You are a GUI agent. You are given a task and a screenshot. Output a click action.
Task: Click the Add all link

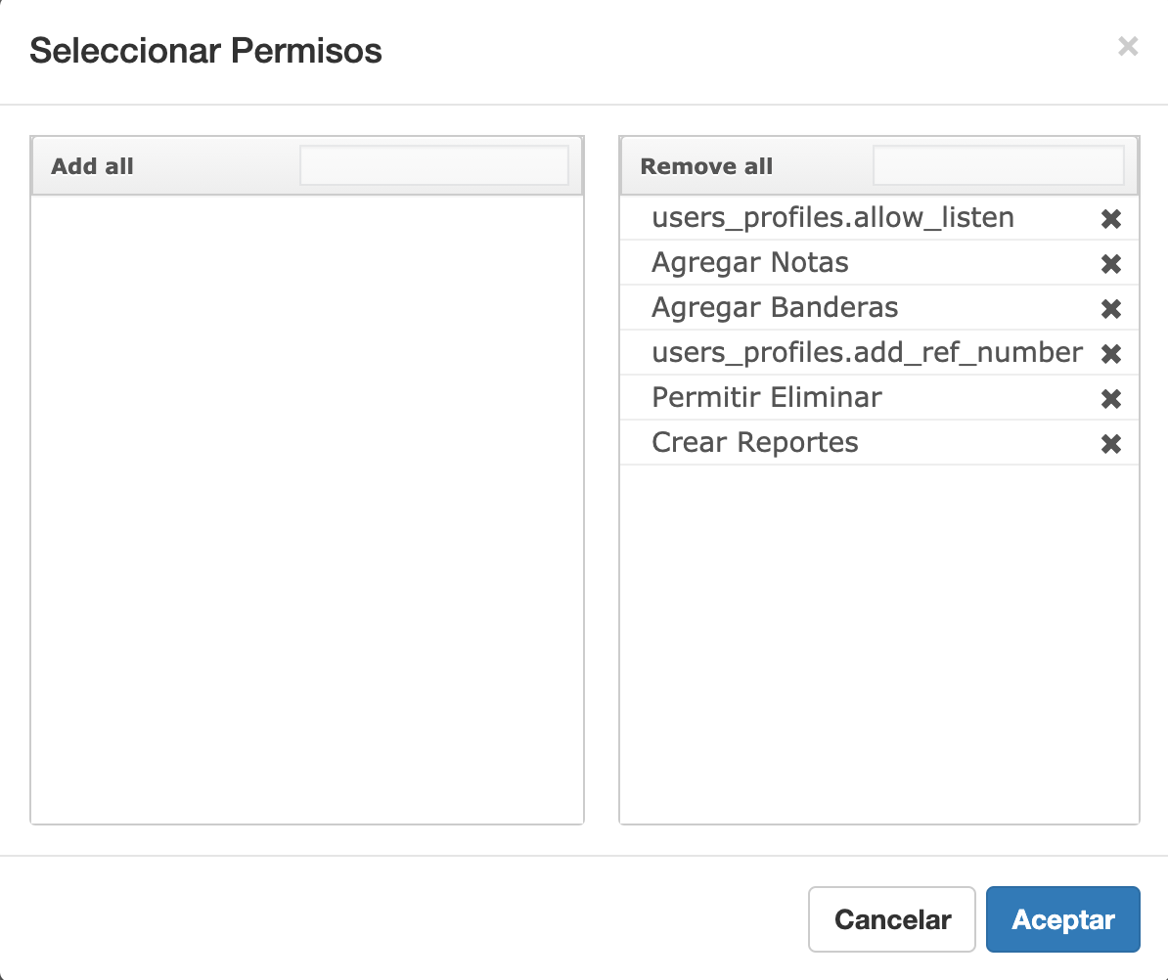point(92,166)
